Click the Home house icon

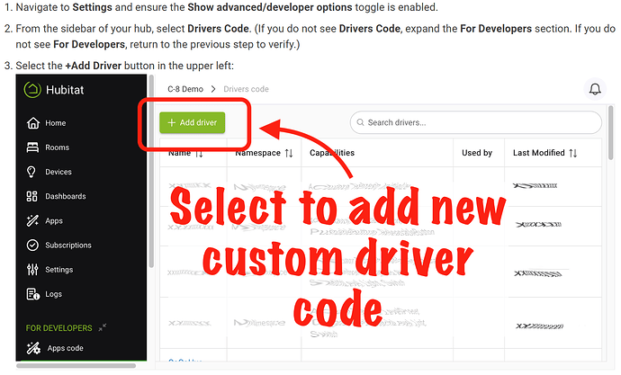click(x=33, y=123)
